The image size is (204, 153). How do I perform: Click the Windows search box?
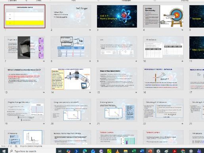pyautogui.click(x=32, y=151)
